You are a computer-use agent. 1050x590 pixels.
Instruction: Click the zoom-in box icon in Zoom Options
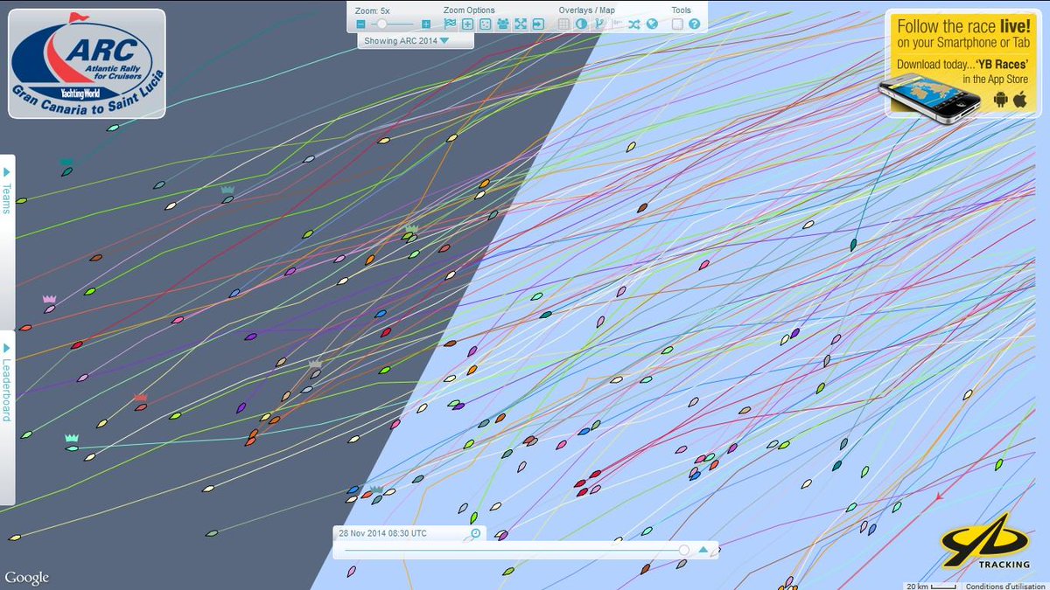(x=467, y=24)
